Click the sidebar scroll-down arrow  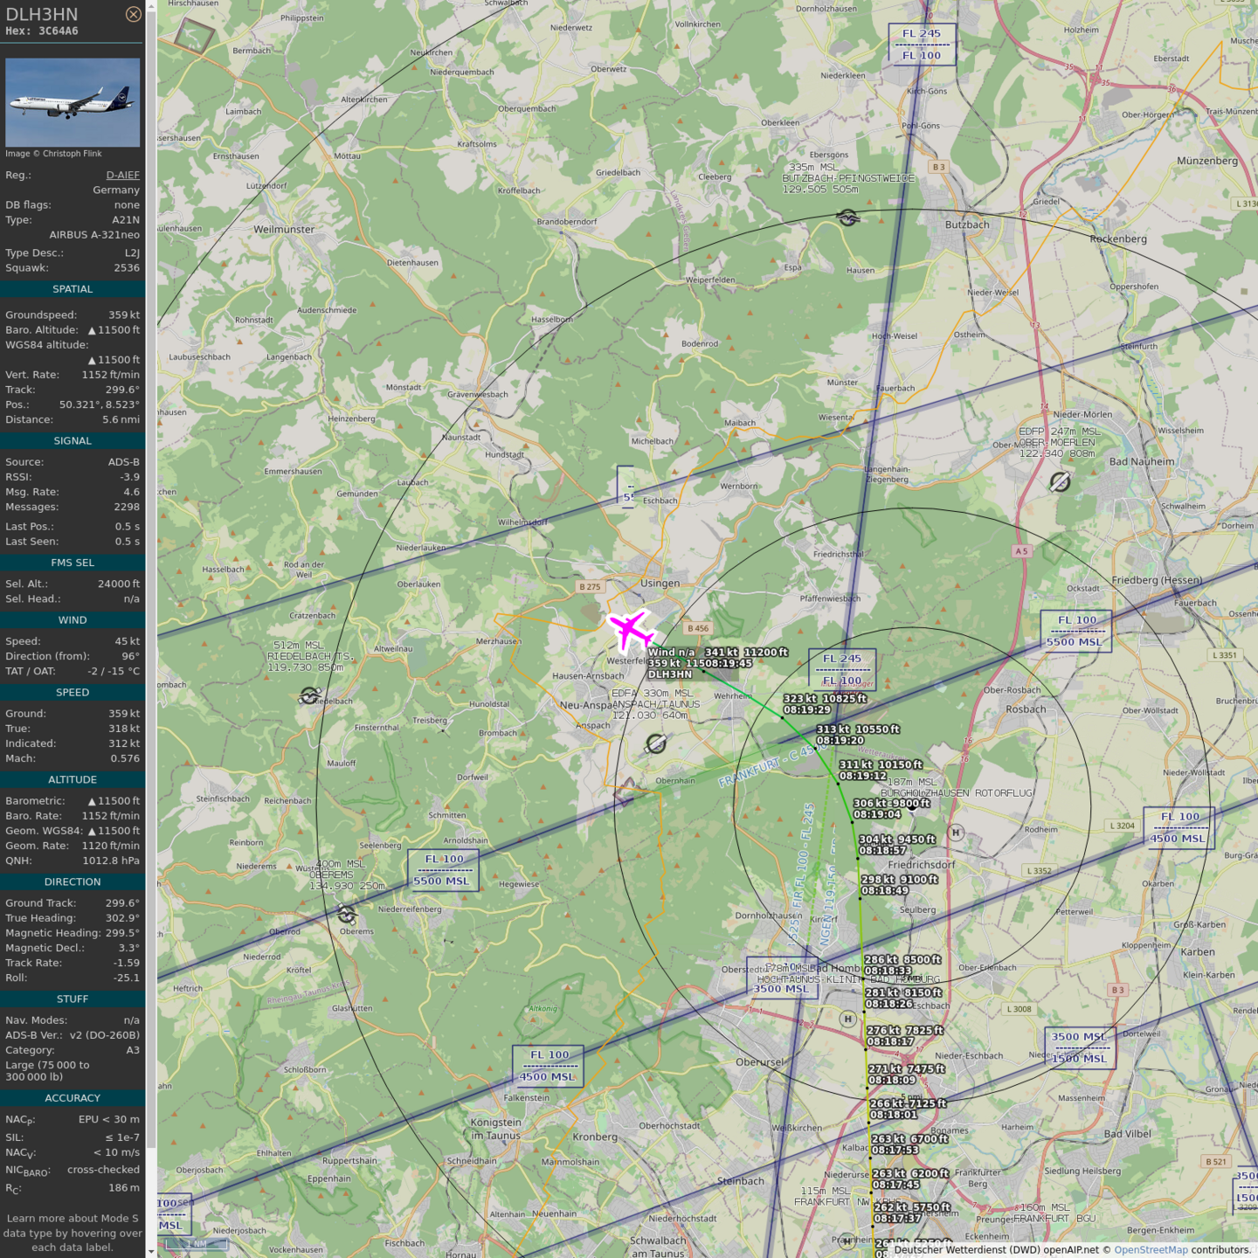(x=151, y=1252)
